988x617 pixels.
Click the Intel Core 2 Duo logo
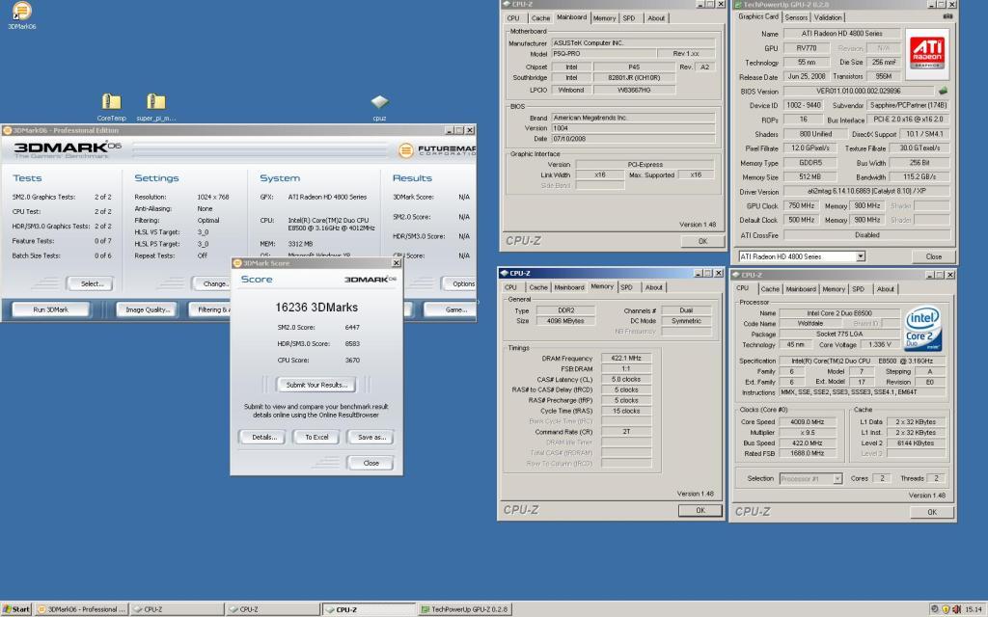(922, 329)
